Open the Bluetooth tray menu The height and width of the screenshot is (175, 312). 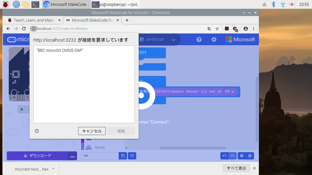pyautogui.click(x=273, y=4)
